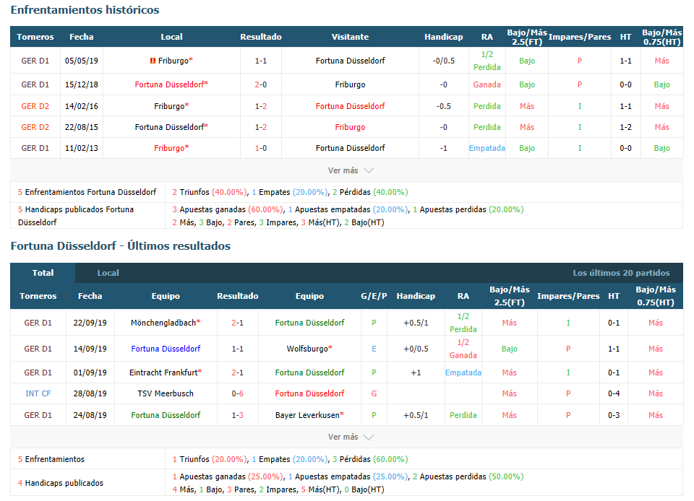
Task: Click the 1-2 half-time score for 22/08/15
Action: tap(625, 127)
